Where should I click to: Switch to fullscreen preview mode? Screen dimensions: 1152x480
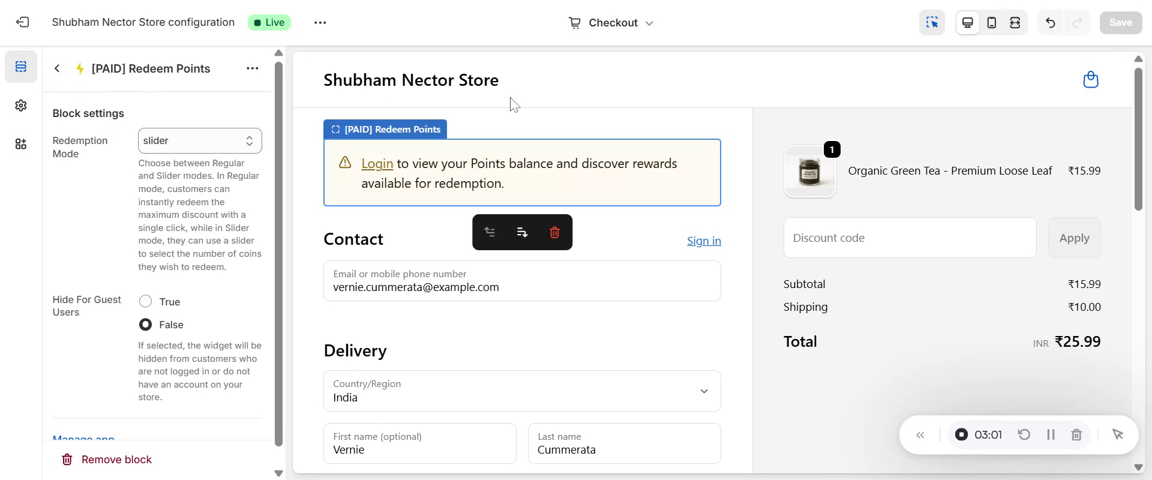pos(1015,22)
